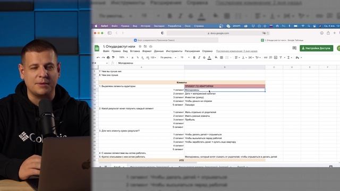Open the Apple menu

(x=96, y=26)
